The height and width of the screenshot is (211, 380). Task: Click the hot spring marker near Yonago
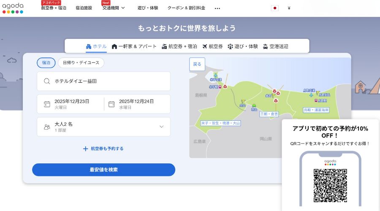(x=225, y=86)
